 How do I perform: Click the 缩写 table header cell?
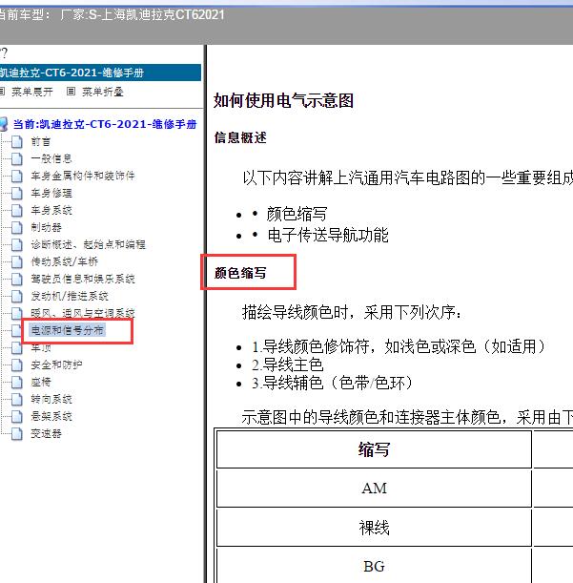[x=374, y=449]
